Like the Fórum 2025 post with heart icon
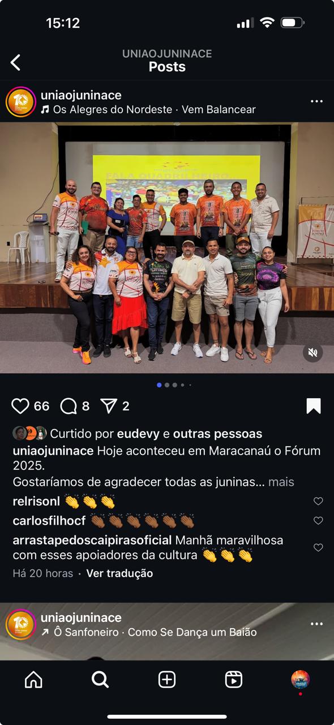The image size is (334, 725). tap(20, 406)
